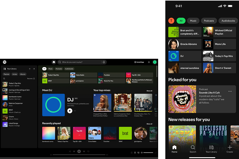Select the Podcasts chip on mobile
This screenshot has height=159, width=239.
pos(209,21)
